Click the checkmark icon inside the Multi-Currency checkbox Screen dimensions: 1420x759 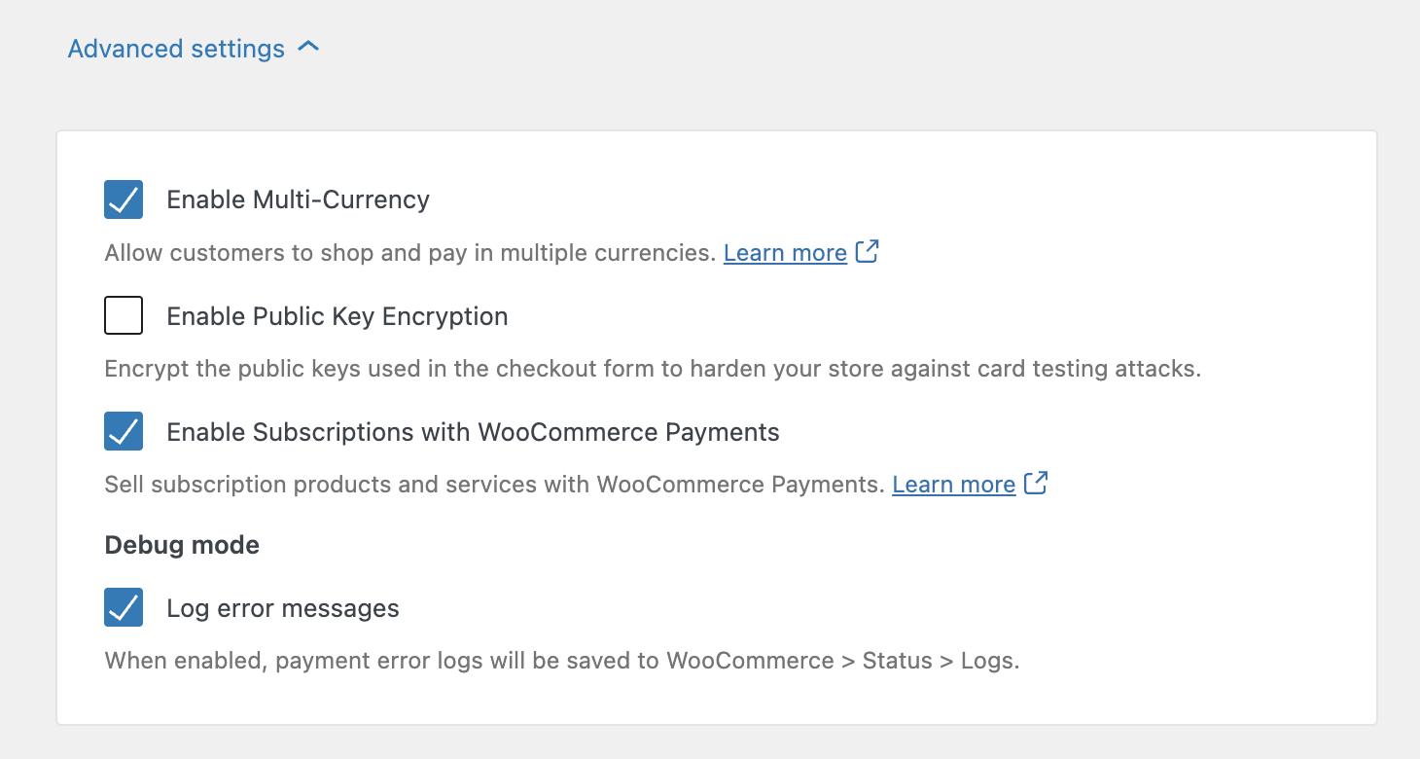pos(123,199)
